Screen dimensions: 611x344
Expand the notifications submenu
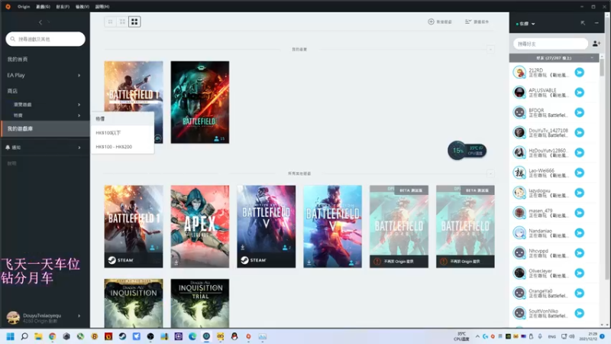(79, 148)
